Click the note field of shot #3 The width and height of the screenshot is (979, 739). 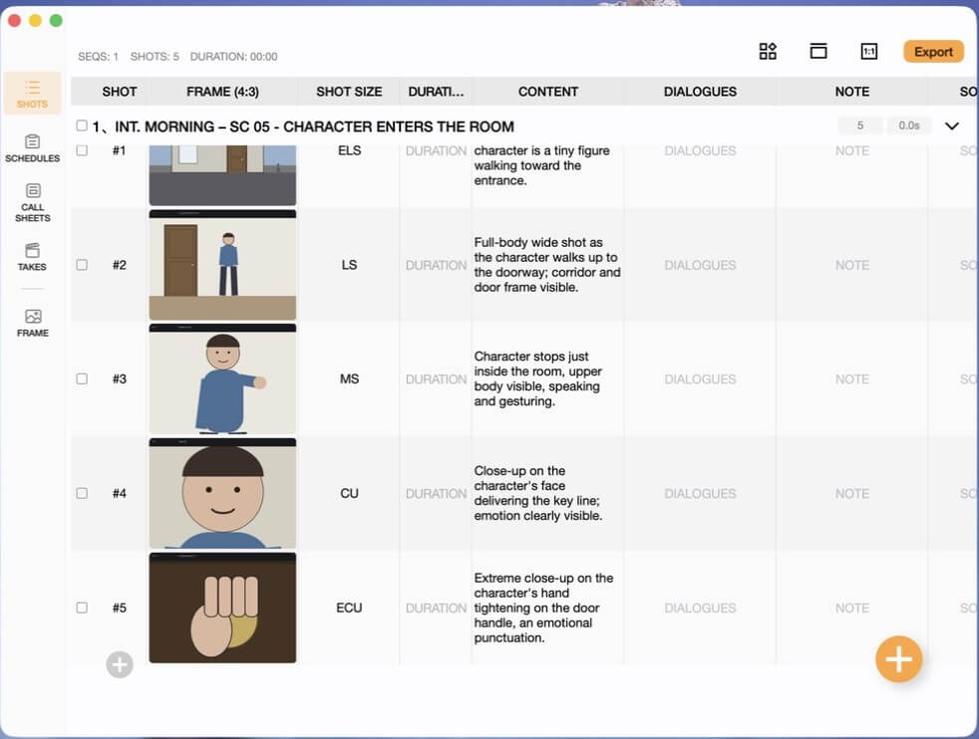tap(852, 379)
